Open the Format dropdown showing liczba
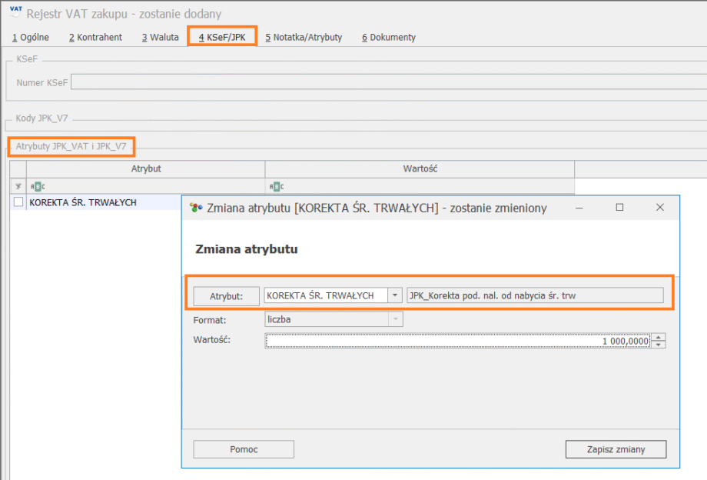707x480 pixels. [395, 318]
